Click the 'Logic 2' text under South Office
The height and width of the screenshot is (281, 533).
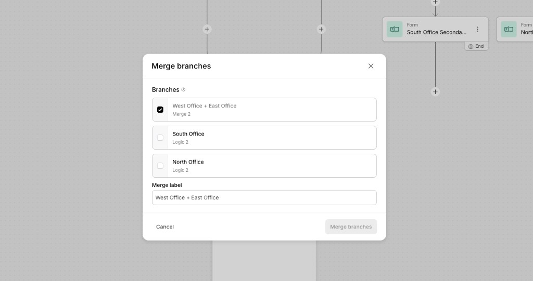180,142
